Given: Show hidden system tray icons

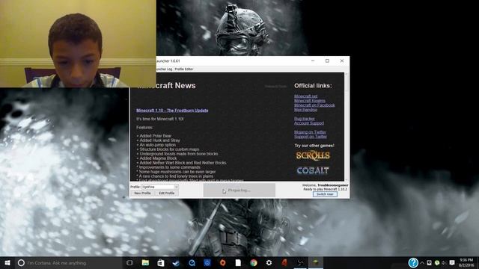Looking at the screenshot, I should click(x=422, y=263).
